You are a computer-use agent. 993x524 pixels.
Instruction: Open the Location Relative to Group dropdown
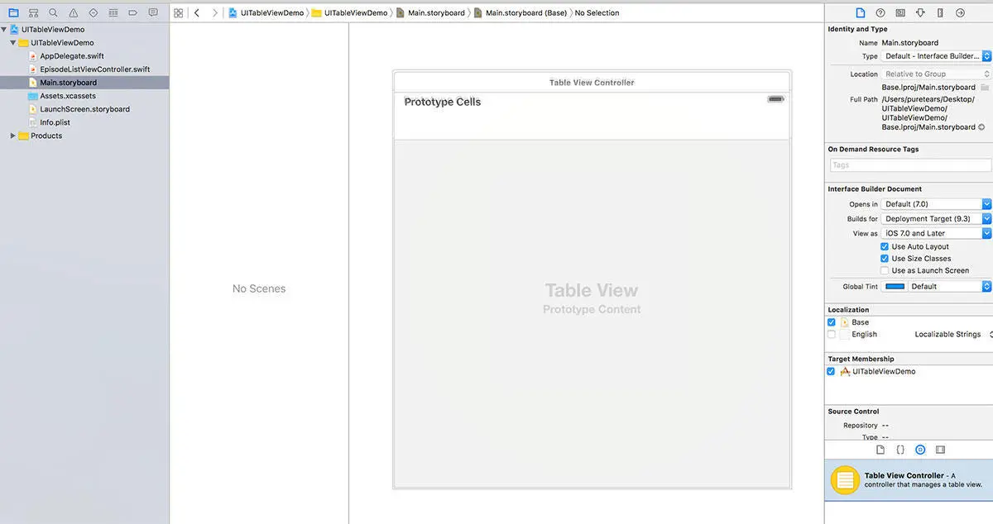point(936,74)
